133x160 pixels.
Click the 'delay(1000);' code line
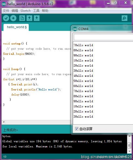[21, 94]
